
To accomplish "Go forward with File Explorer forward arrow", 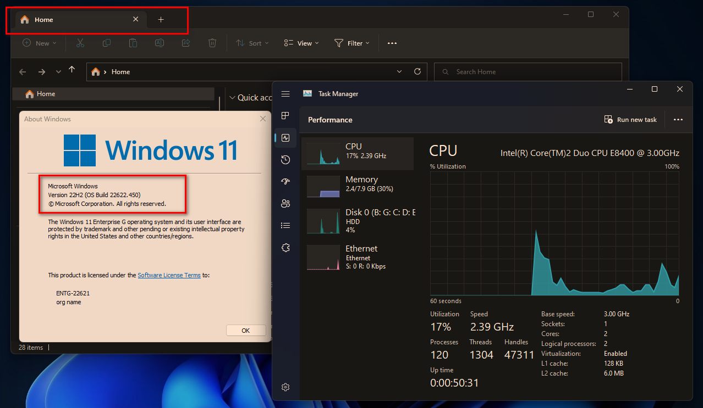I will click(x=42, y=72).
